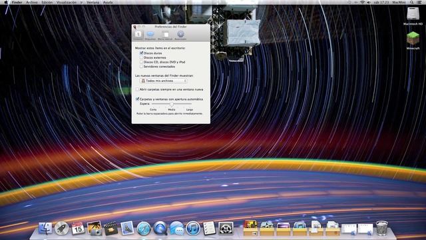Switch to Avanzado preferences tab
Screen dimensions: 426x240
click(180, 35)
